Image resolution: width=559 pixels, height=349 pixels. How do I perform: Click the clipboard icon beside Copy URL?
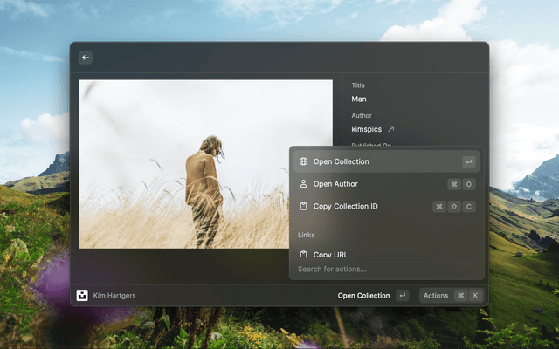[x=303, y=254]
